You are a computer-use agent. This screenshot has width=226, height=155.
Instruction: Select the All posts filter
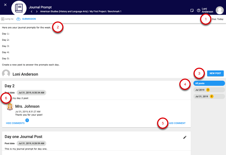209,83
